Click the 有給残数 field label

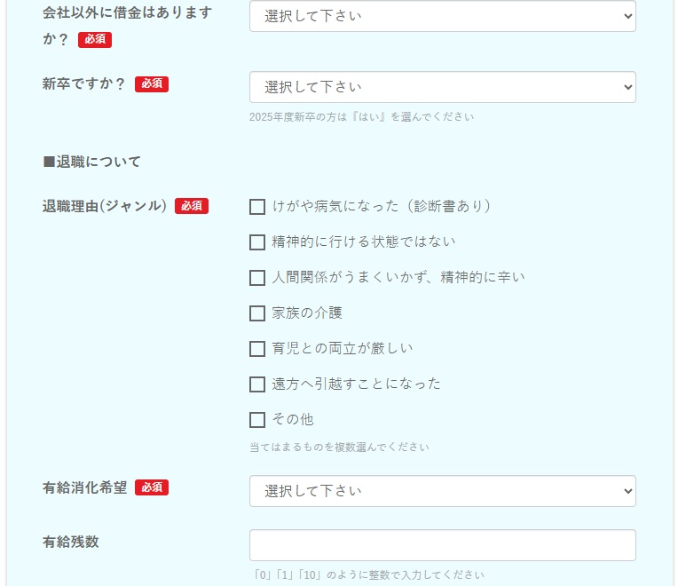[71, 542]
